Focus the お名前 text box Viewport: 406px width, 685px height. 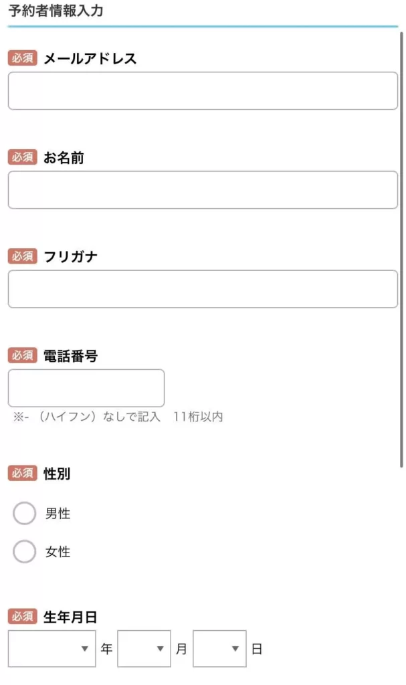pyautogui.click(x=203, y=190)
